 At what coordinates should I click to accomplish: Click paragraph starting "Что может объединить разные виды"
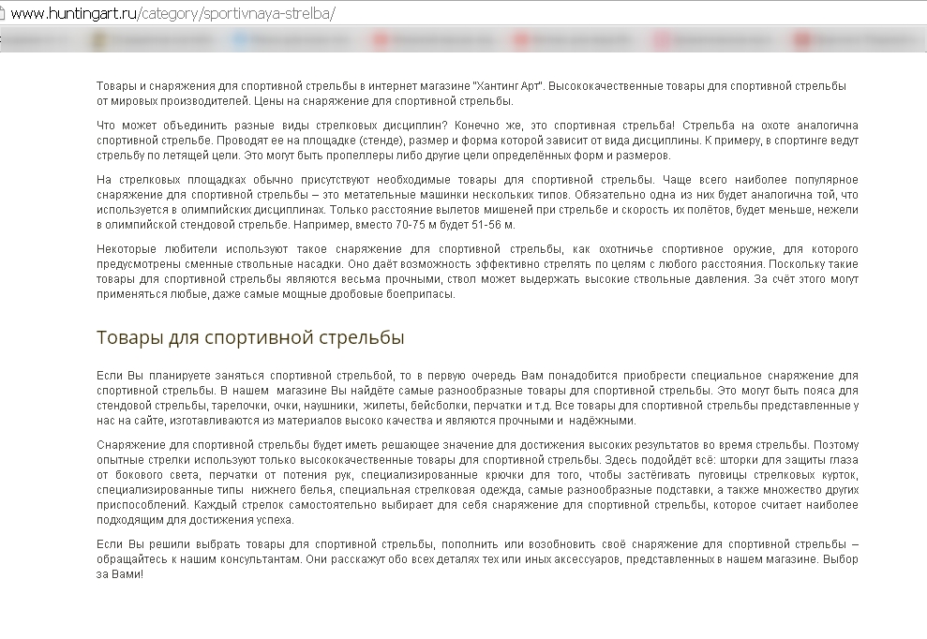pos(477,141)
